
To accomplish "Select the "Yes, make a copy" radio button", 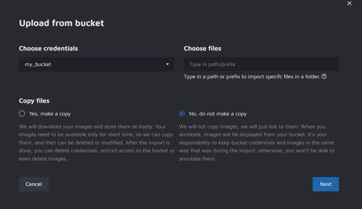I will (x=22, y=114).
